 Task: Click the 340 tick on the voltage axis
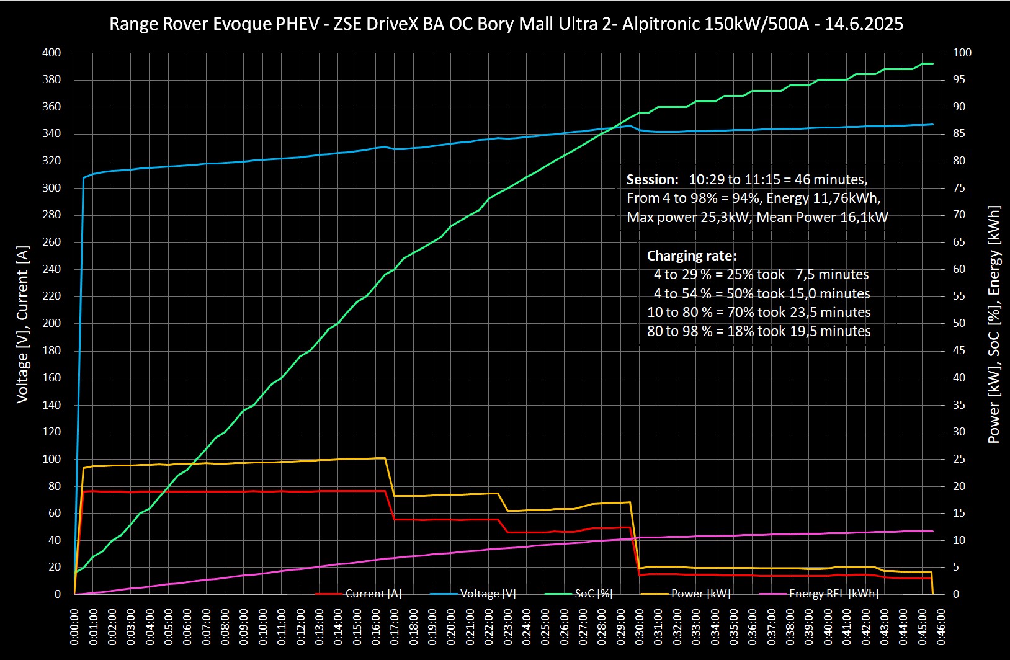click(51, 134)
